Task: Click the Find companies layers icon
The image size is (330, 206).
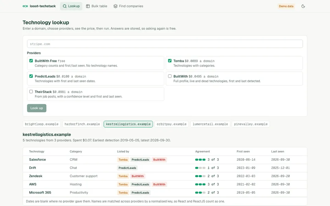Action: tap(115, 6)
